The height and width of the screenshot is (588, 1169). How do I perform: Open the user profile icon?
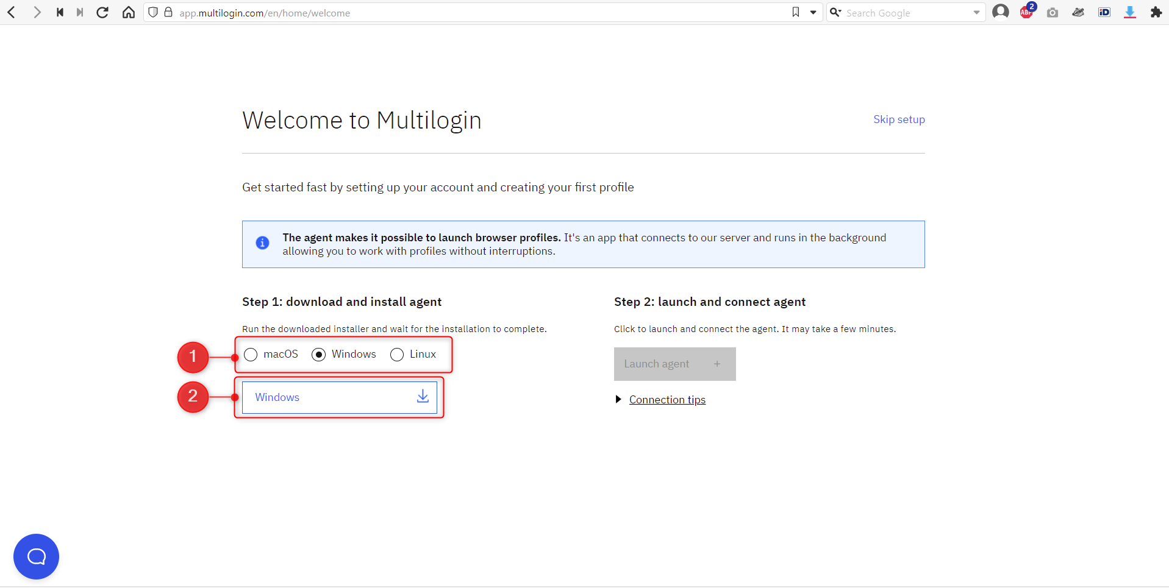pos(1001,12)
